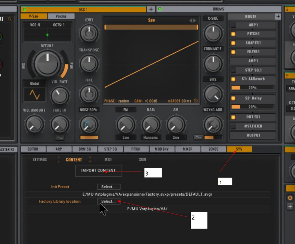This screenshot has height=244, width=295.
Task: Disable the PITCH1 route toggle
Action: pos(234,34)
